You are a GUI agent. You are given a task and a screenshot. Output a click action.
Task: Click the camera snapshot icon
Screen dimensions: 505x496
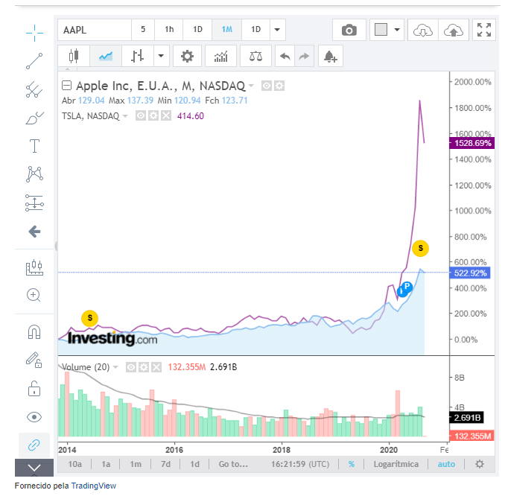click(x=349, y=30)
